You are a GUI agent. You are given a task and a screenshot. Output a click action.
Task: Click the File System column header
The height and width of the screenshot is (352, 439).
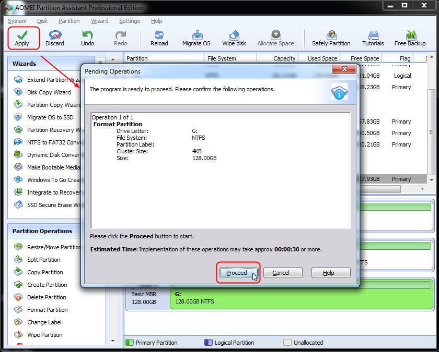(x=230, y=58)
